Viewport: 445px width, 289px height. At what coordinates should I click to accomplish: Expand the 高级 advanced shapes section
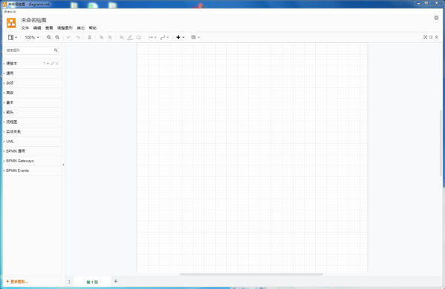(x=32, y=93)
